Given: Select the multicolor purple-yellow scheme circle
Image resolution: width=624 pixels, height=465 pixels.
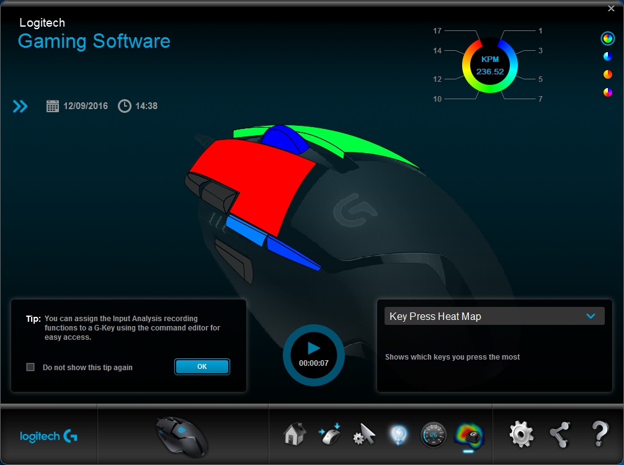Looking at the screenshot, I should coord(608,92).
